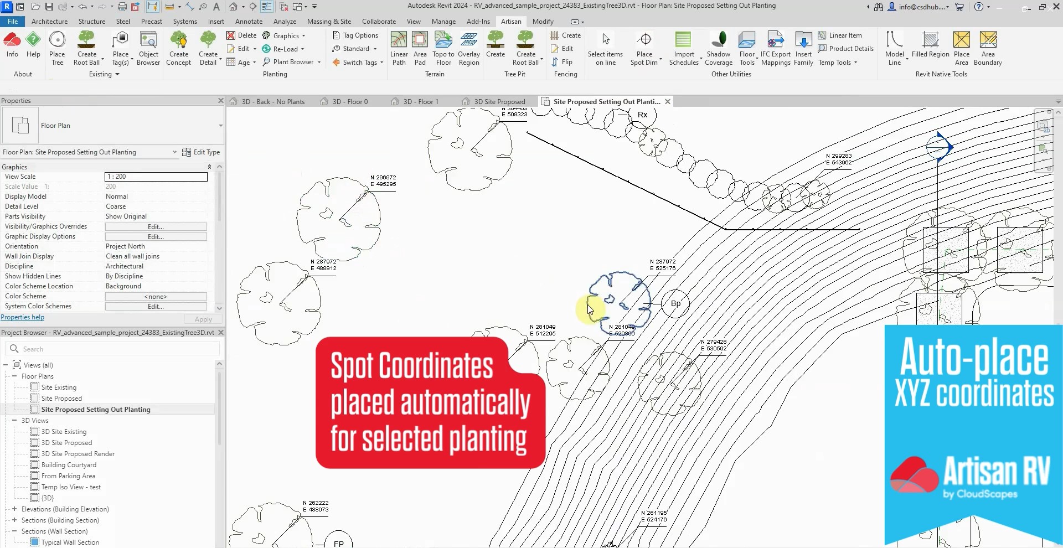Click Create Concept in Planting panel
1063x548 pixels.
click(x=178, y=49)
